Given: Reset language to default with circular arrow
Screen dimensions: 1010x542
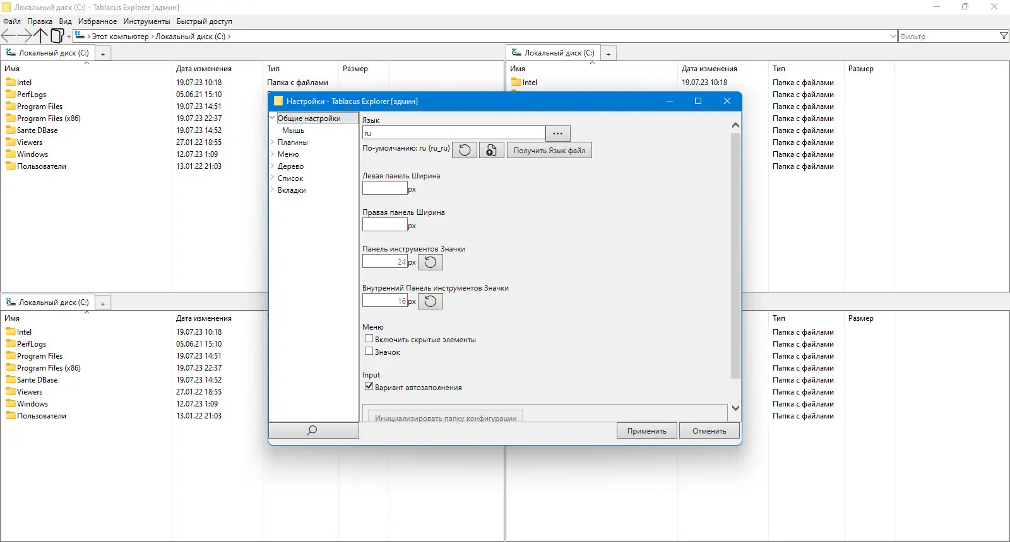Looking at the screenshot, I should coord(465,150).
